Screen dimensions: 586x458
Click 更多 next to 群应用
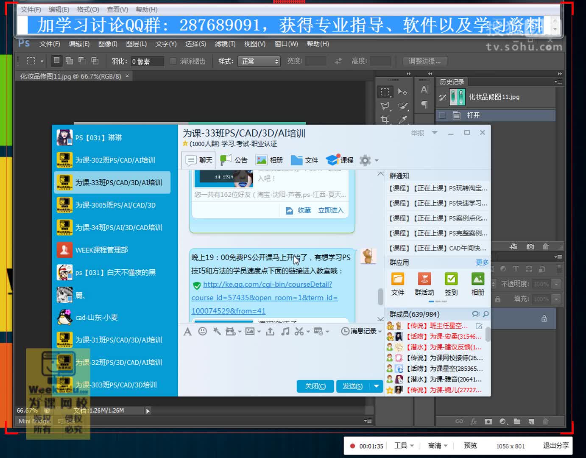point(482,263)
